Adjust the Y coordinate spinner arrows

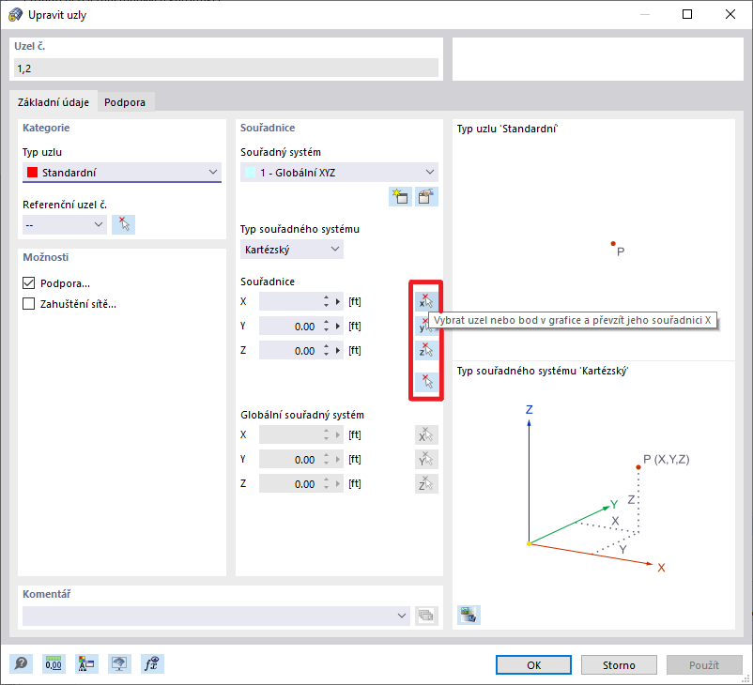pos(327,326)
